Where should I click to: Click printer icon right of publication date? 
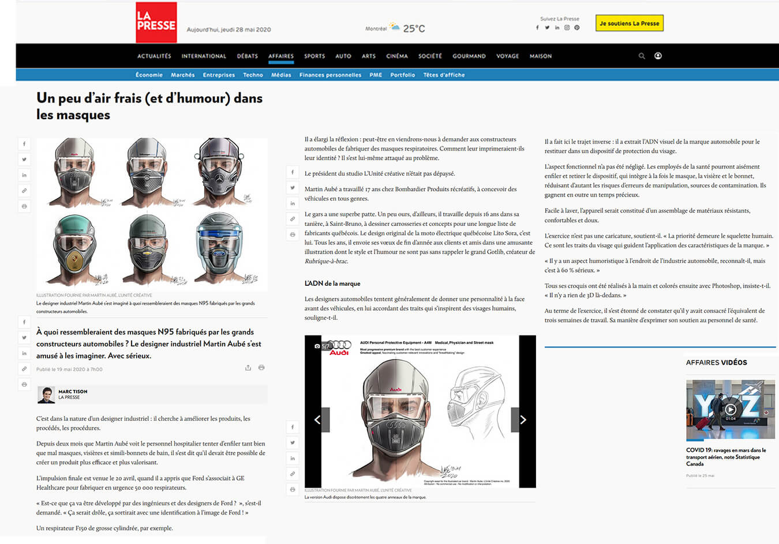click(261, 368)
